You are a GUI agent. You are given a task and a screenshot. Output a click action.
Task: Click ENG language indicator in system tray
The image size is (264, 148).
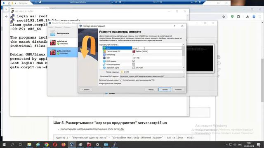(240, 144)
